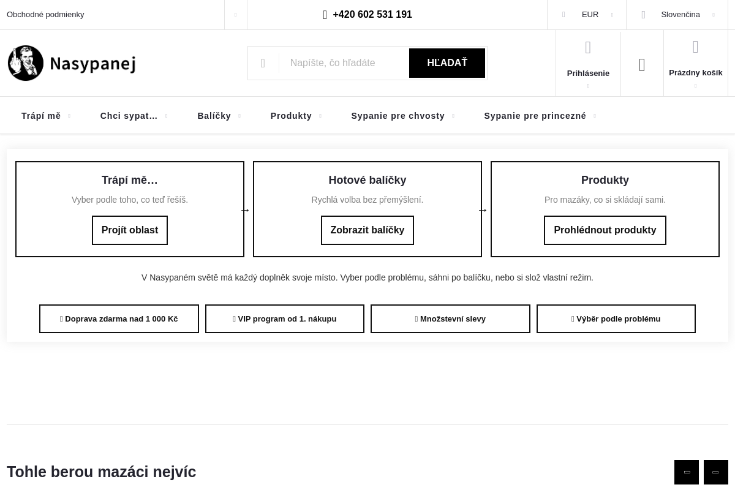Open the EUR currency dropdown
The height and width of the screenshot is (490, 735).
(x=589, y=15)
